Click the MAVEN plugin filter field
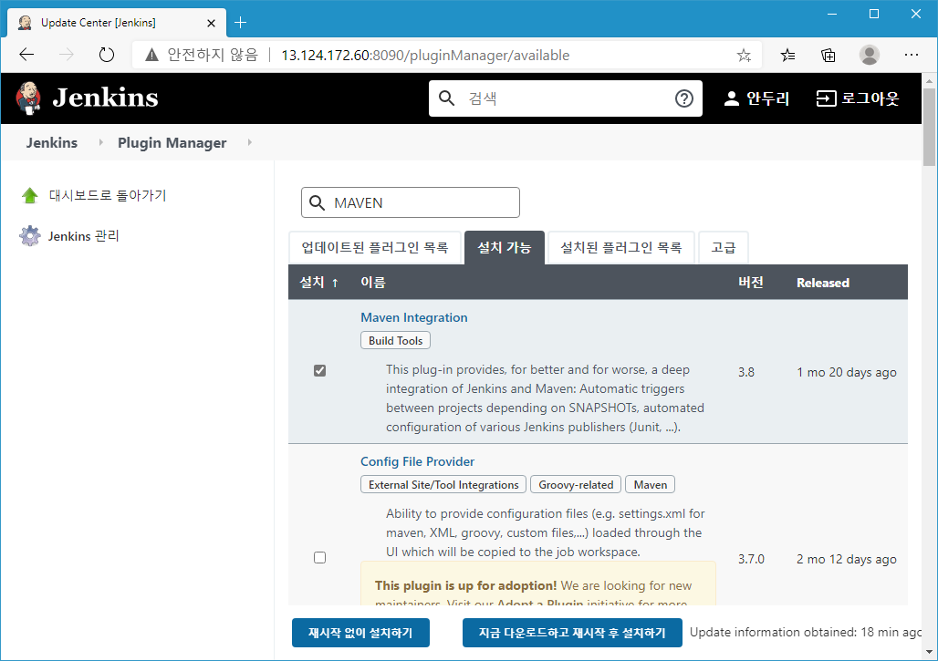 (x=411, y=202)
